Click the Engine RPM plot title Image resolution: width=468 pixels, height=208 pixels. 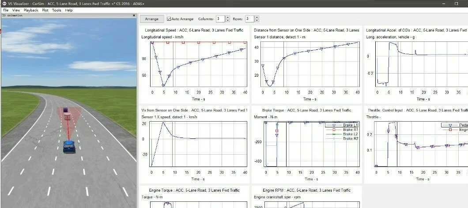306,190
